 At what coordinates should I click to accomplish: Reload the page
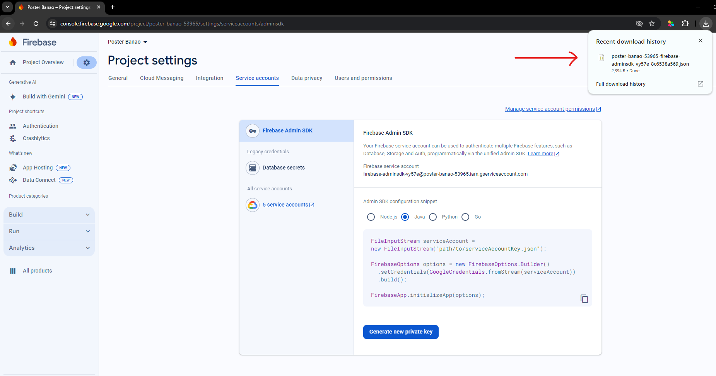pos(36,24)
